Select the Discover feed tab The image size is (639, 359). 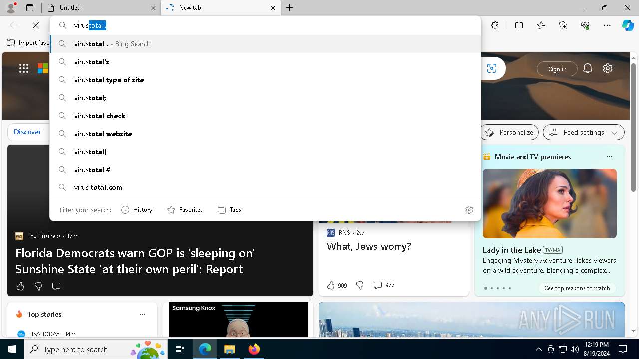27,132
